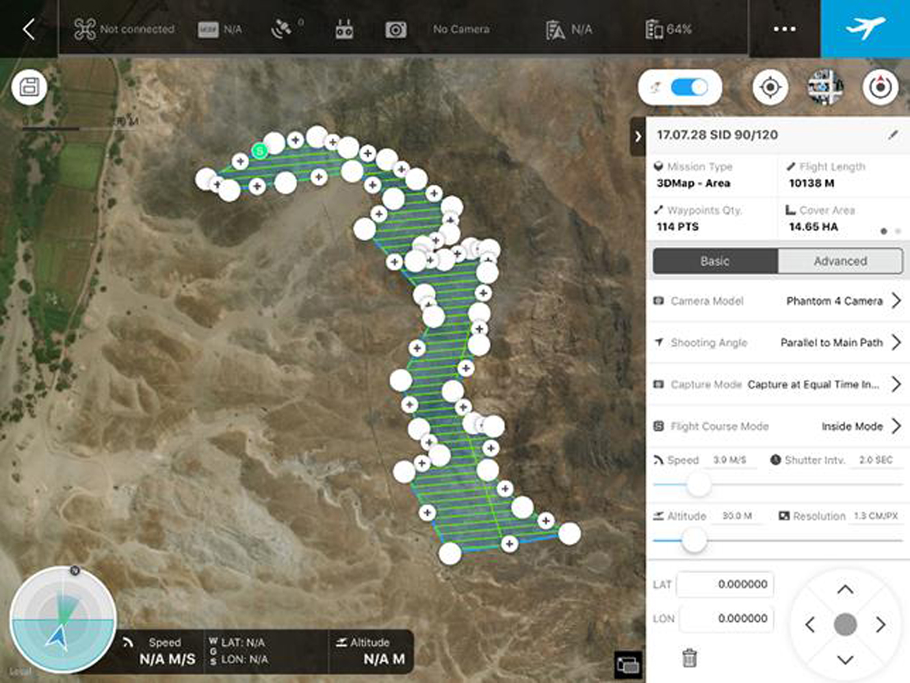910x683 pixels.
Task: Collapse the mission settings side panel
Action: click(638, 137)
